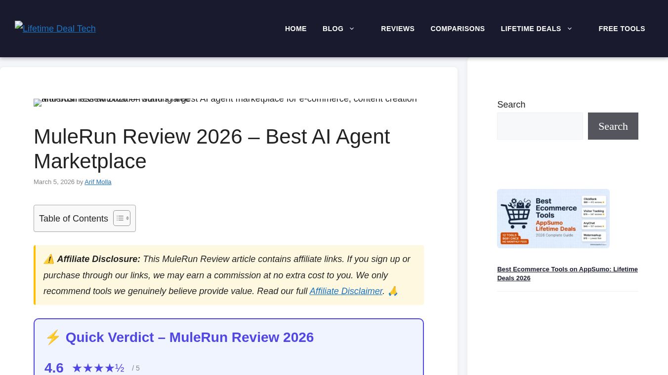Open the Lifetime Deal Tech logo link
Image resolution: width=668 pixels, height=375 pixels.
click(55, 28)
